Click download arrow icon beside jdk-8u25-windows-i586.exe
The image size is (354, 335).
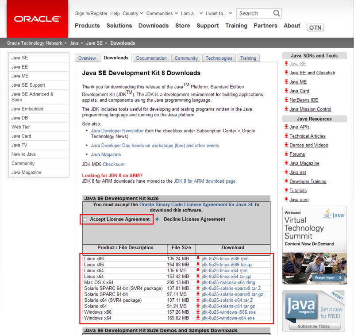[x=198, y=312]
